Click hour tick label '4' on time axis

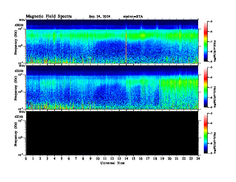click(x=55, y=159)
